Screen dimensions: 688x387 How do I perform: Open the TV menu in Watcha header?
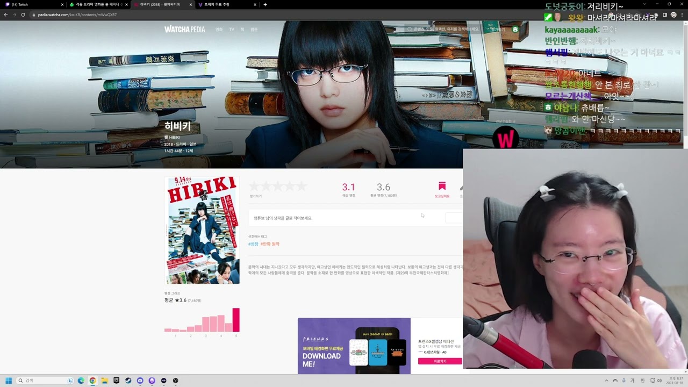click(232, 30)
